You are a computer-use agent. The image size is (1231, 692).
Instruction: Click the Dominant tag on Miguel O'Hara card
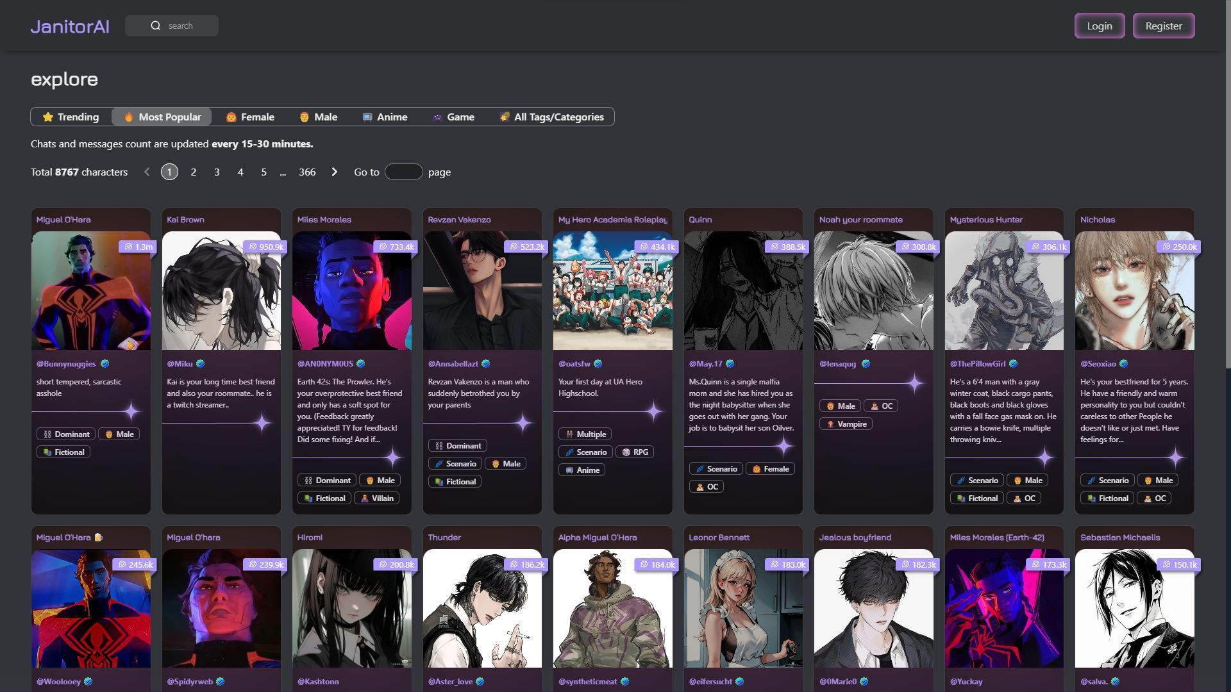(66, 434)
